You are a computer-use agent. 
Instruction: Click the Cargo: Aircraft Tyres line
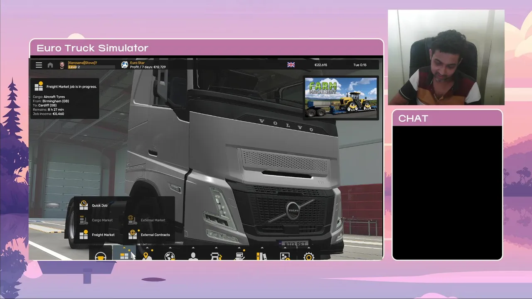[49, 97]
